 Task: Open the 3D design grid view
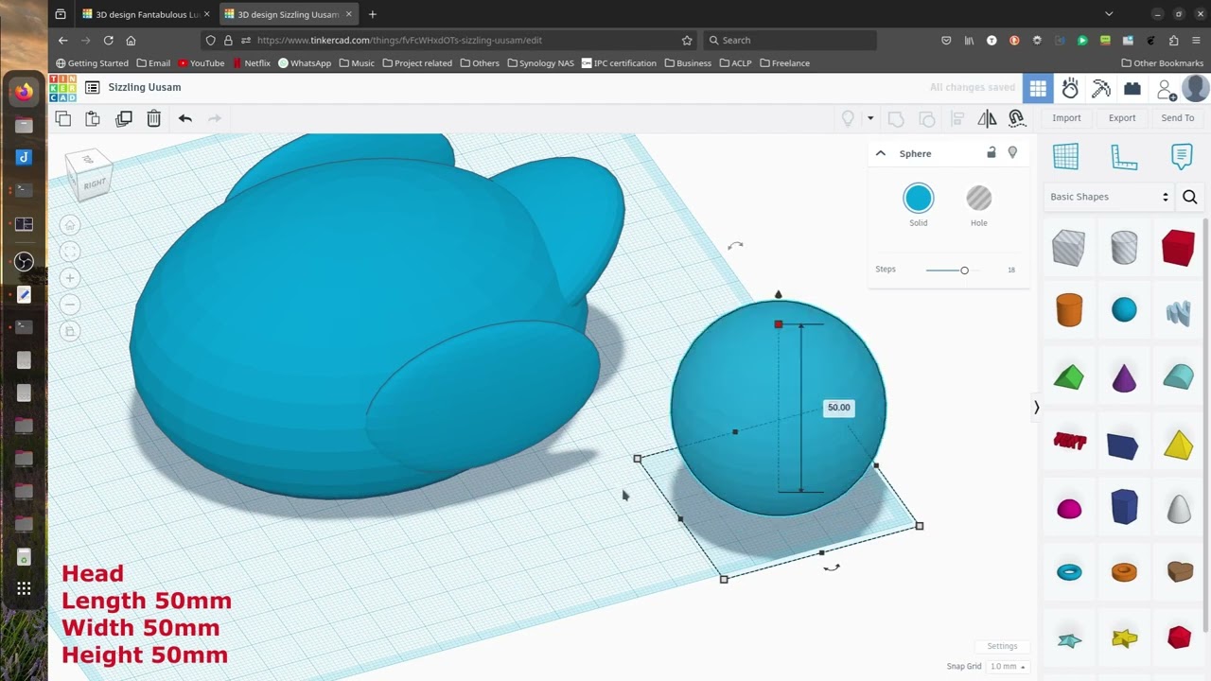tap(1038, 88)
